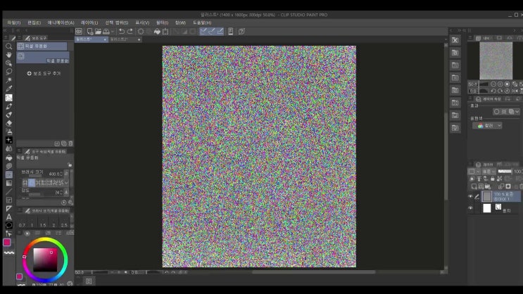Click the Redo arrow in toolbar

tap(131, 31)
